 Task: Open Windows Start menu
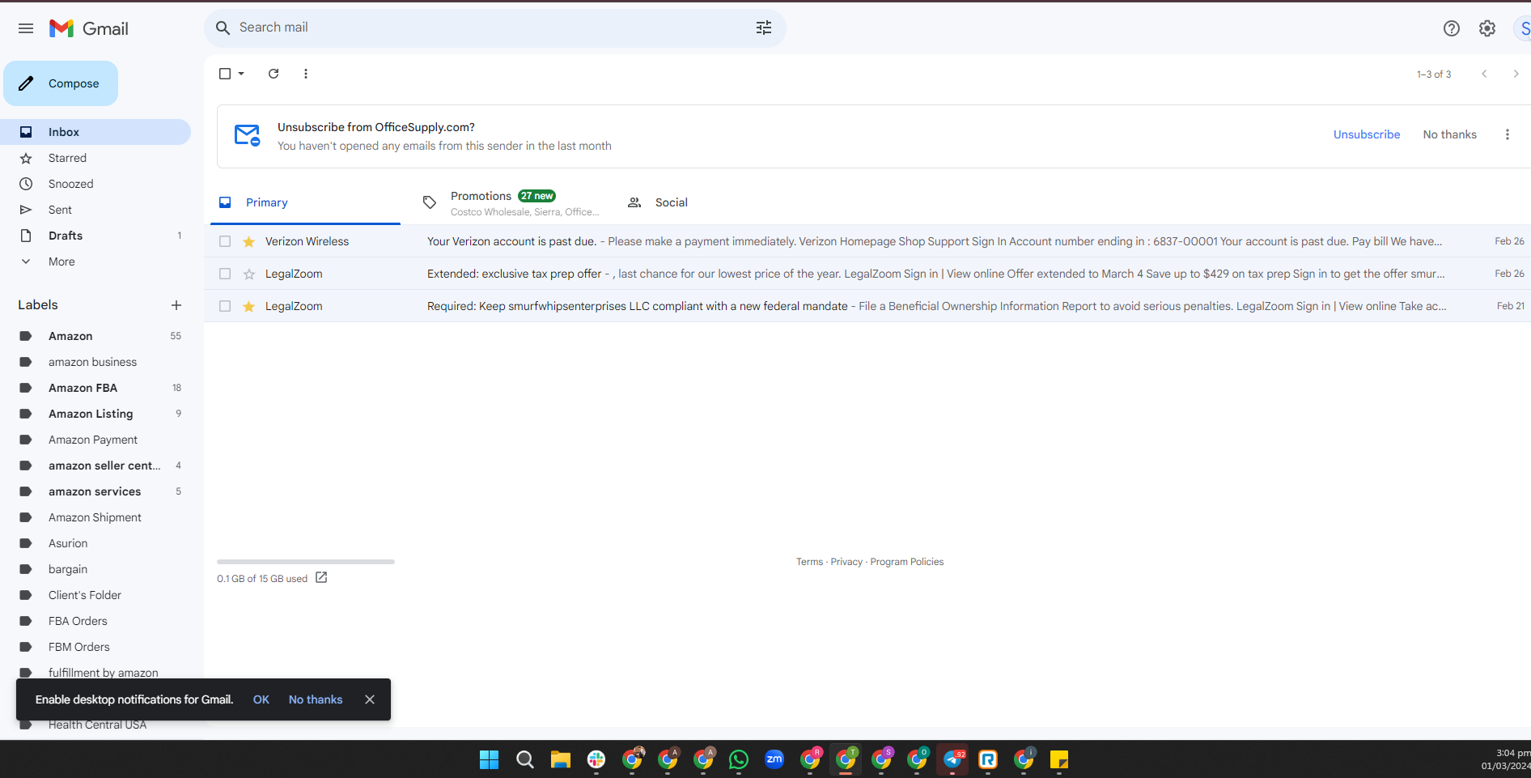click(x=489, y=759)
